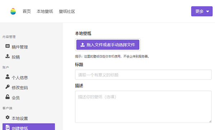This screenshot has height=130, width=215.
Task: Focus the 标题 title input field
Action: 143,74
